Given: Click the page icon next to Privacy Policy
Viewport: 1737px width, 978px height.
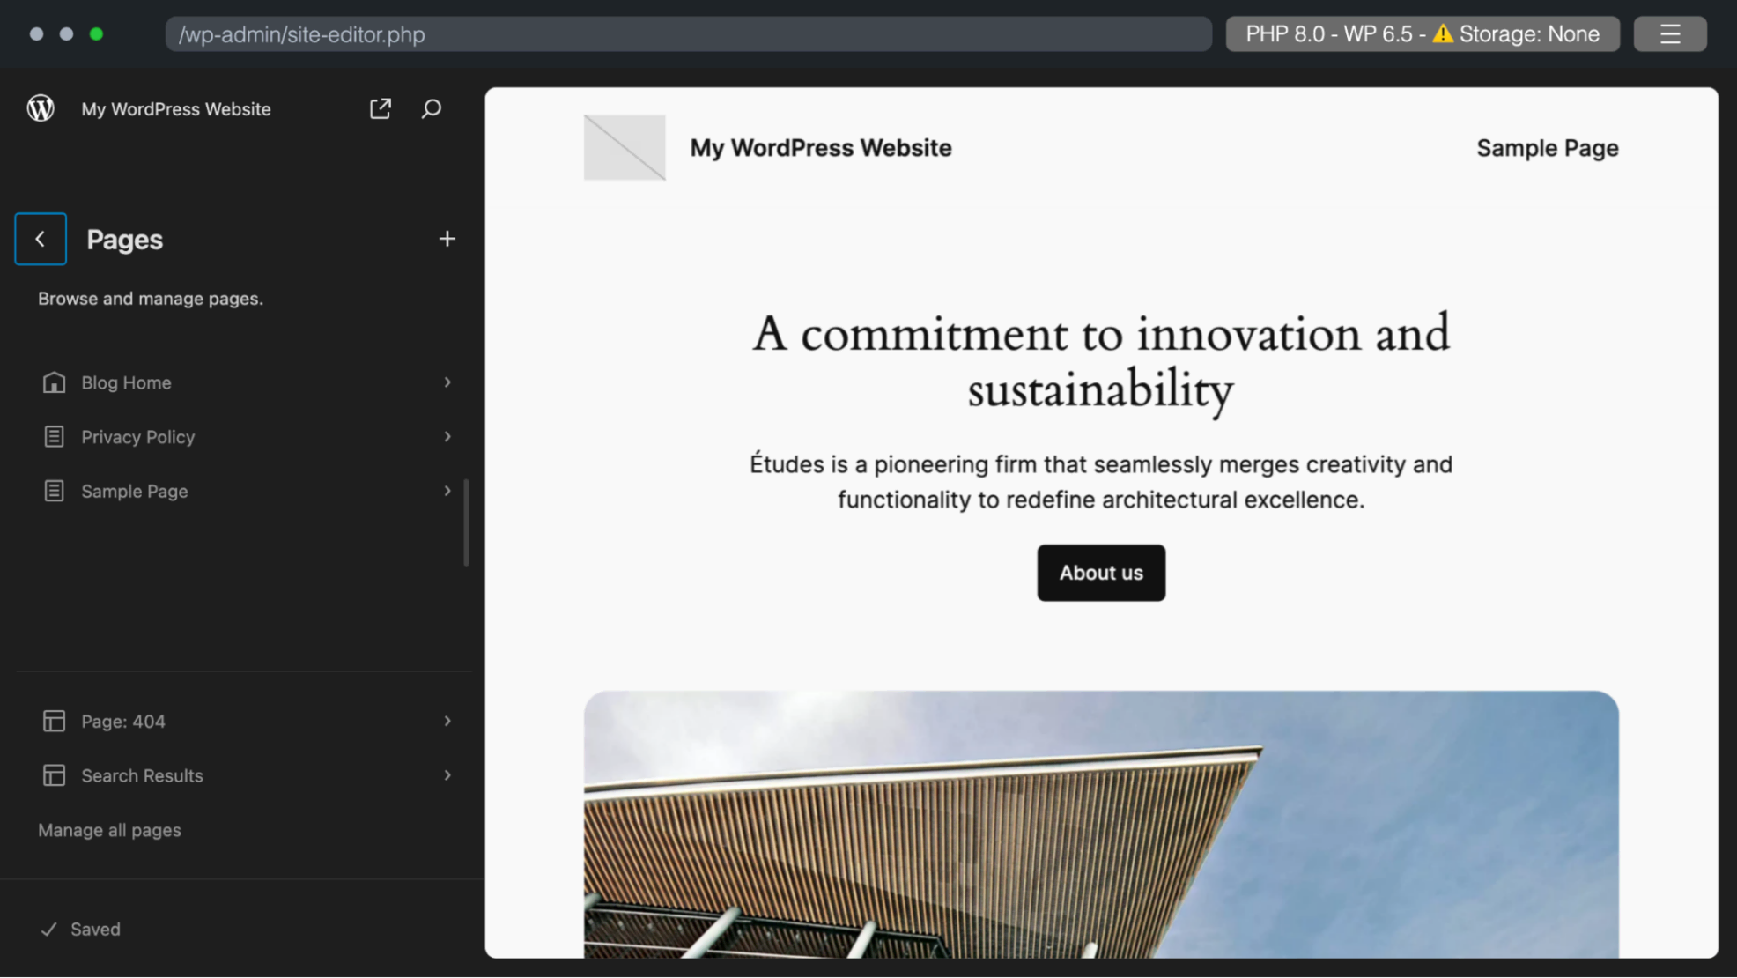Looking at the screenshot, I should [55, 436].
